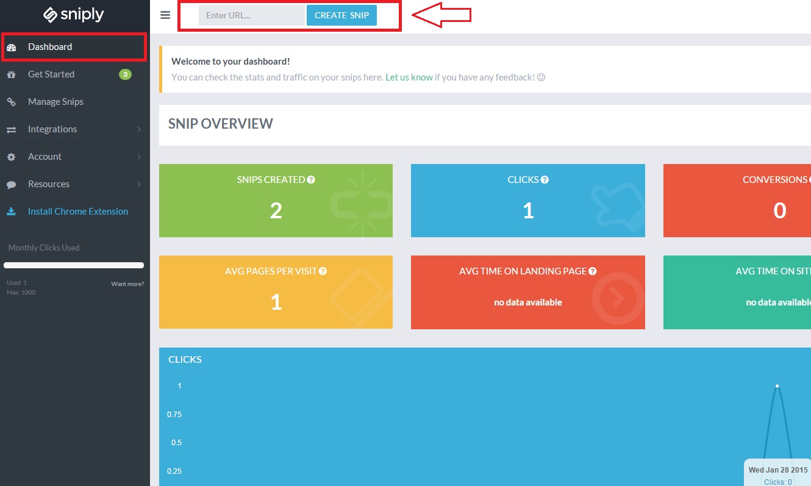Expand the Account submenu chevron
This screenshot has height=486, width=811.
[x=139, y=157]
